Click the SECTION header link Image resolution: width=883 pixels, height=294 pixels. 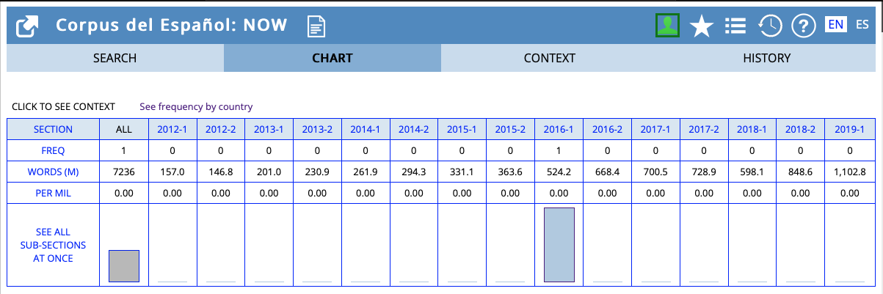[53, 129]
